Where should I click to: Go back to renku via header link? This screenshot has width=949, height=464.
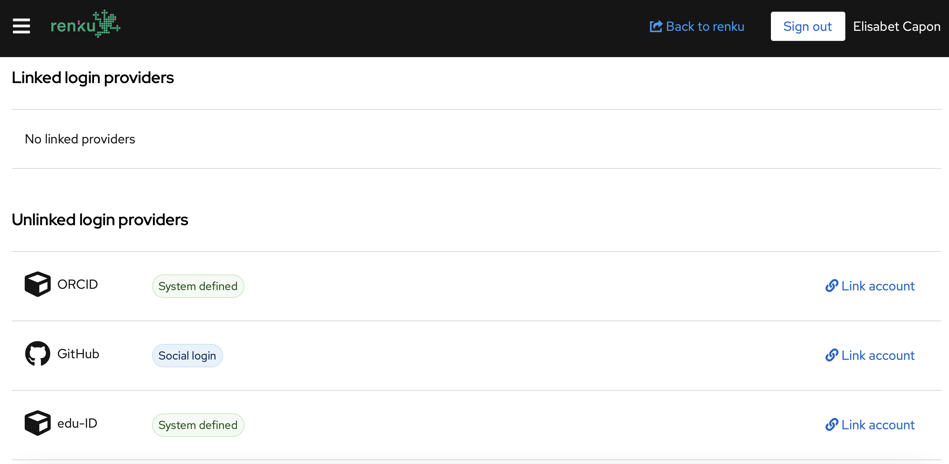click(x=697, y=27)
